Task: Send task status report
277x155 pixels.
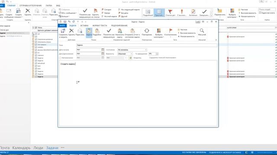Action: [x=132, y=33]
